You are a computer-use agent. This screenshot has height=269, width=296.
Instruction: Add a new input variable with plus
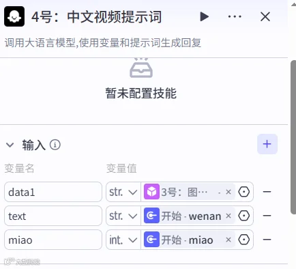(267, 144)
